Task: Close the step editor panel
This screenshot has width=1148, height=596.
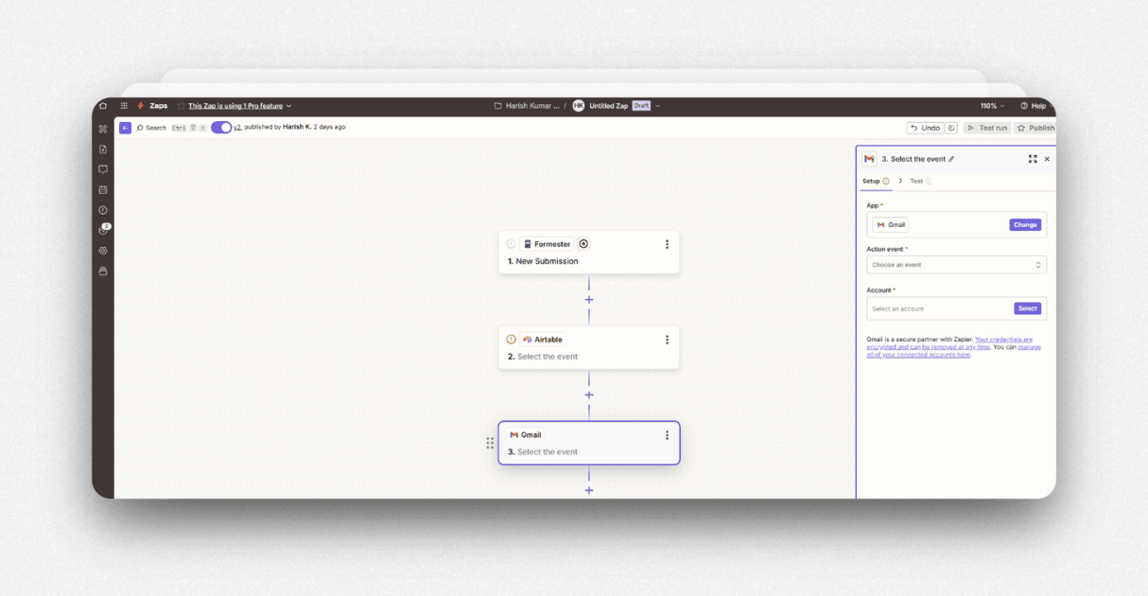Action: [x=1047, y=159]
